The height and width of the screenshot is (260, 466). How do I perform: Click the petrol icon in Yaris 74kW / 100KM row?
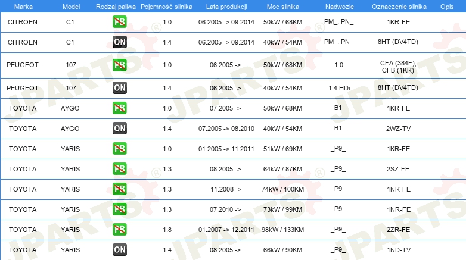119,189
